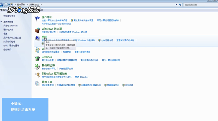Click 查看已安装的更新 link

[83, 52]
